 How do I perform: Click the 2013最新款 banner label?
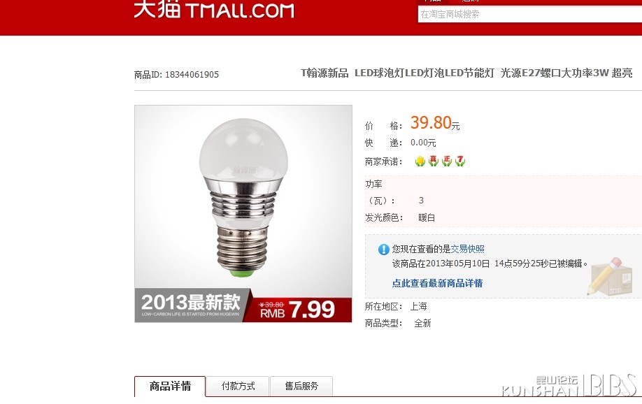point(191,305)
